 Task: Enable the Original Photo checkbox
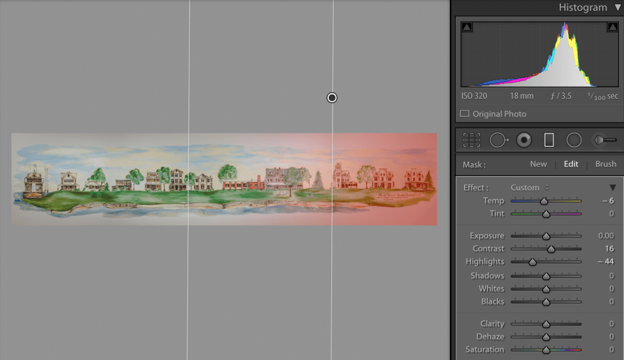pos(464,114)
